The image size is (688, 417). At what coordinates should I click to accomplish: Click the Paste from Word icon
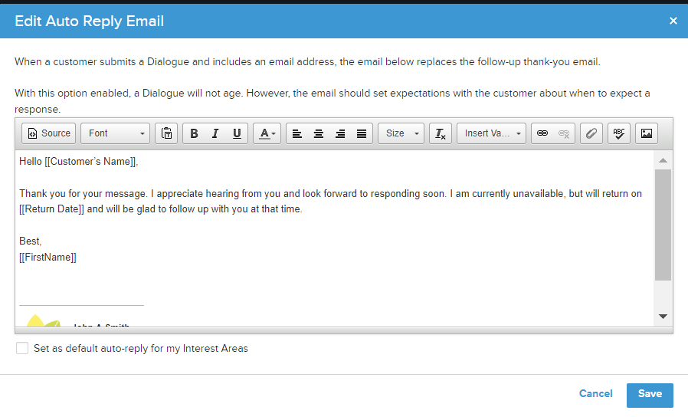coord(166,133)
